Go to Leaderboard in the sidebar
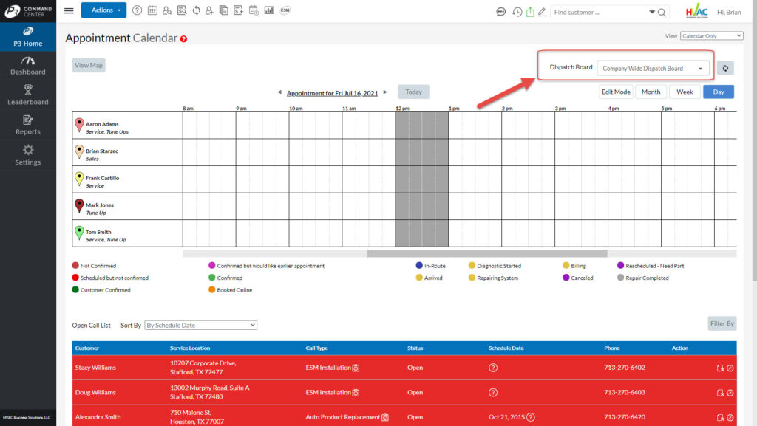The image size is (757, 426). point(28,95)
